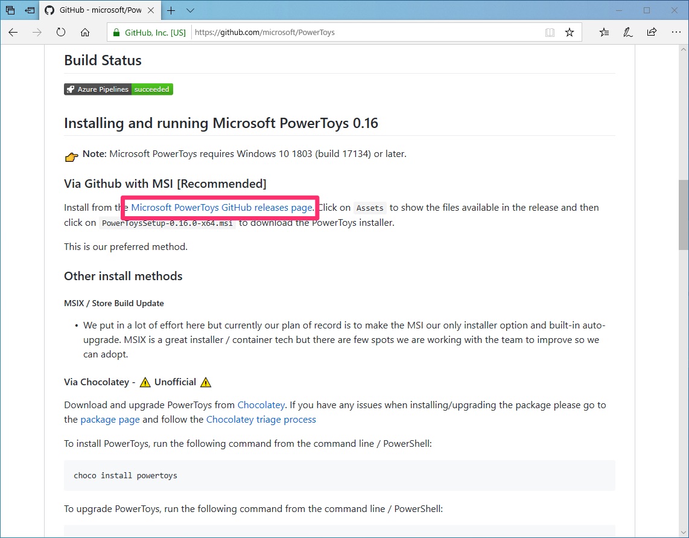Open Microsoft PowerToys GitHub releases page link
The image size is (689, 538).
tap(221, 208)
